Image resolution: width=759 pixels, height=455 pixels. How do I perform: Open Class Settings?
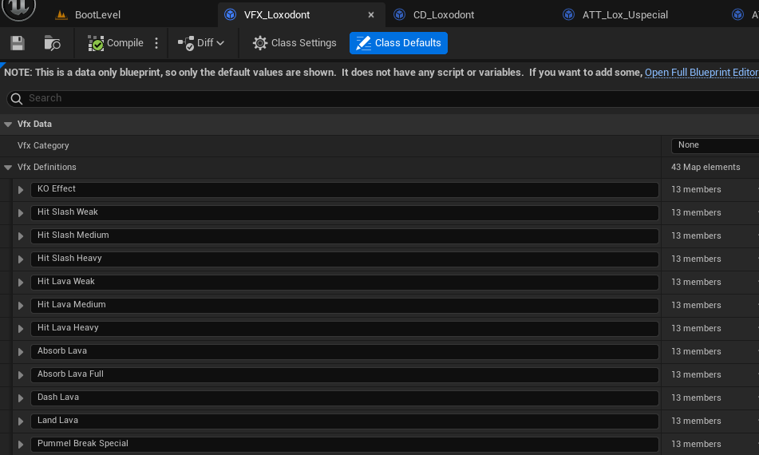point(294,43)
